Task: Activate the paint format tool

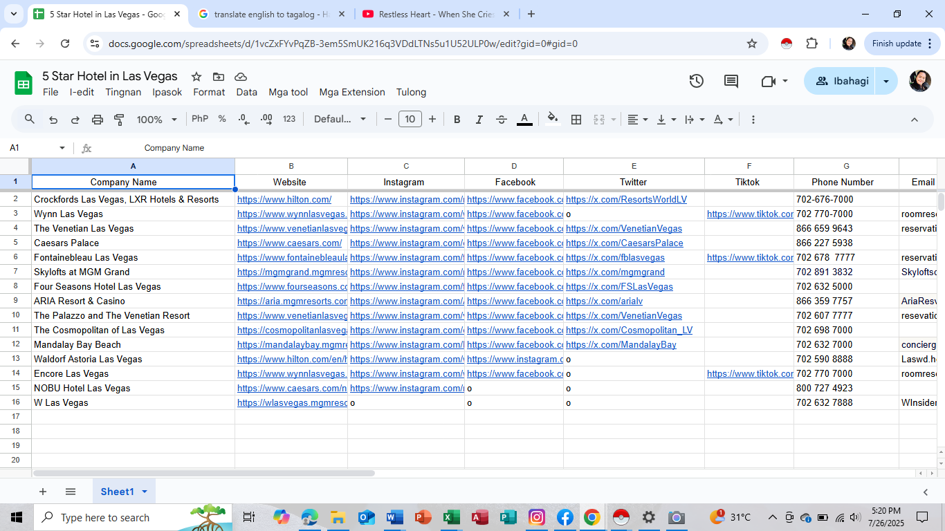Action: (119, 120)
